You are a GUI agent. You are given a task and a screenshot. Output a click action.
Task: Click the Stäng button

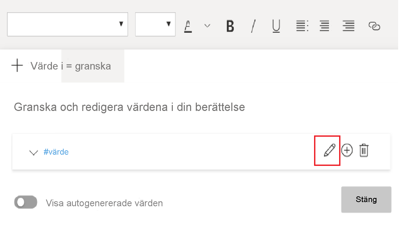point(366,199)
